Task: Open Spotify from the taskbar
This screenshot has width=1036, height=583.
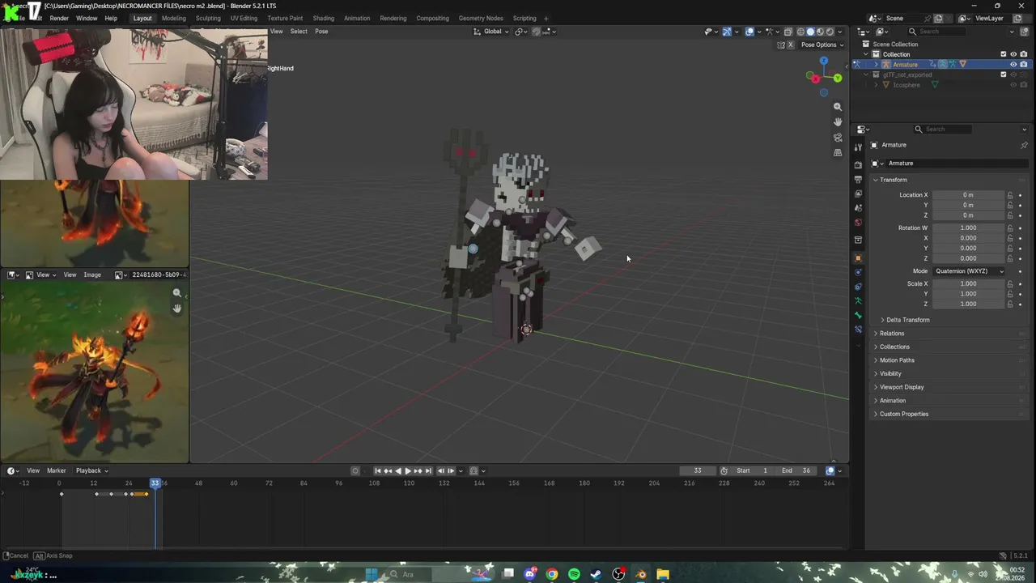Action: pos(574,574)
